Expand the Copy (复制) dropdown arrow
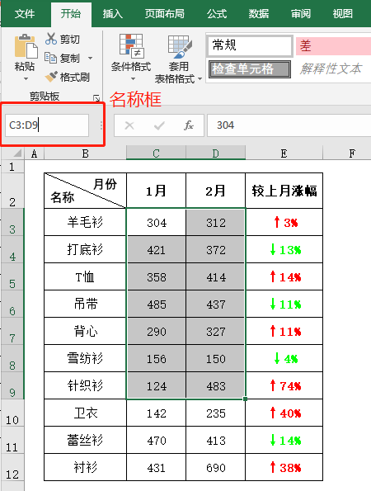Viewport: 371px width, 491px height. [x=91, y=59]
